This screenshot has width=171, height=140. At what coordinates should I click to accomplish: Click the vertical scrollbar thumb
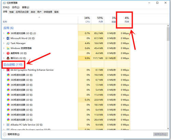pos(168,34)
